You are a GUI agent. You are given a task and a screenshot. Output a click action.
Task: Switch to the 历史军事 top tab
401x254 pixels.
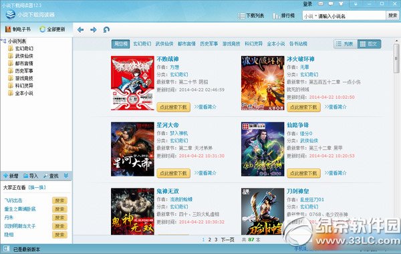coord(209,43)
